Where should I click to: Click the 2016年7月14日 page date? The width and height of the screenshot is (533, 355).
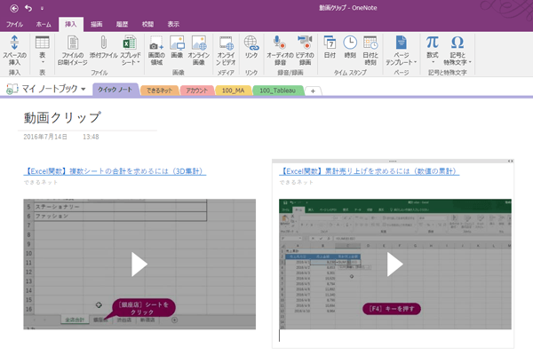(45, 137)
